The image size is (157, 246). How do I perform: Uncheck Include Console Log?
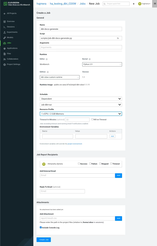[x=41, y=227]
